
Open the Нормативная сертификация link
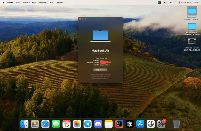100,74
